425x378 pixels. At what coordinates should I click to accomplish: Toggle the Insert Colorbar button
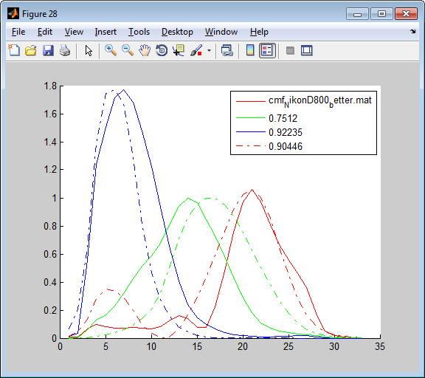[x=250, y=50]
